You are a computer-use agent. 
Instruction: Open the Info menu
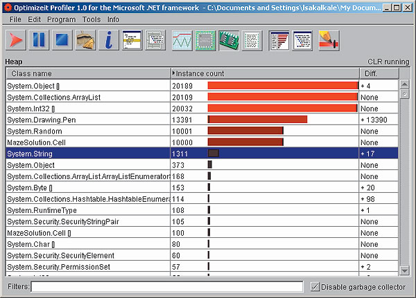click(x=113, y=19)
